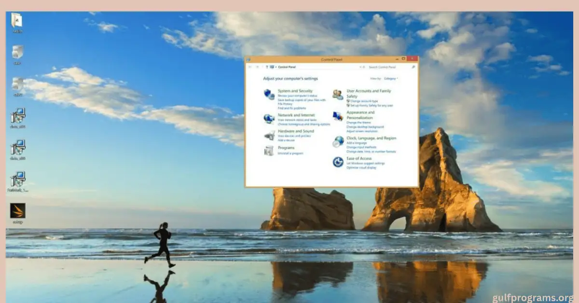Open the View by Category dropdown

[x=391, y=79]
